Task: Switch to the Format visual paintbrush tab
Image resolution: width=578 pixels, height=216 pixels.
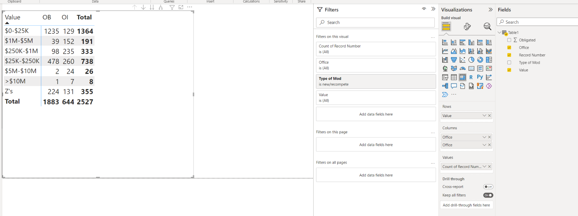Action: (x=467, y=27)
